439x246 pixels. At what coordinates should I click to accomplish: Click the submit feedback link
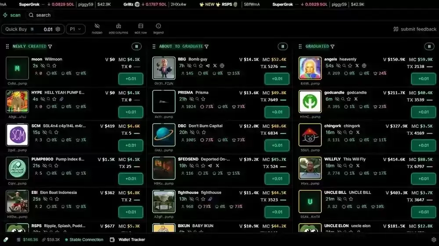tap(415, 29)
